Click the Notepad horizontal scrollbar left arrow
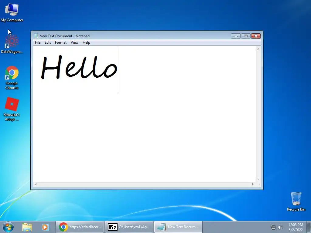Image resolution: width=311 pixels, height=233 pixels. point(36,184)
